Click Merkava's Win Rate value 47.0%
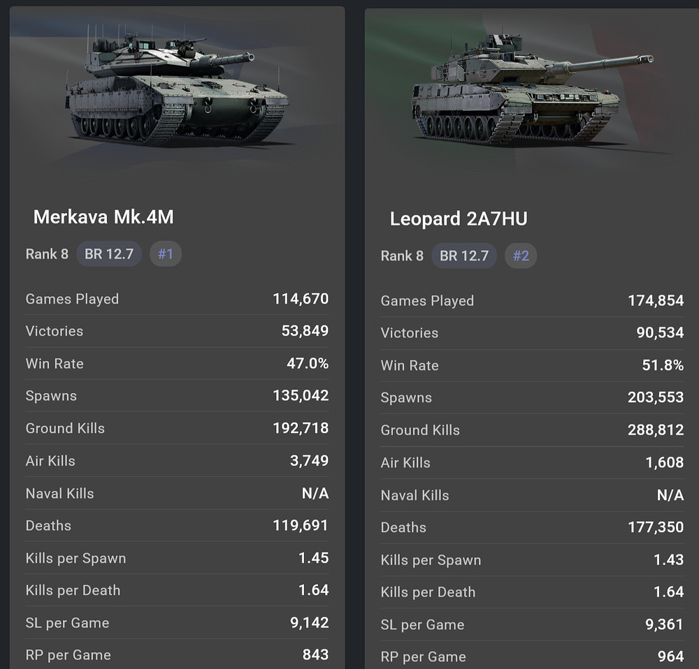699x669 pixels. (307, 364)
